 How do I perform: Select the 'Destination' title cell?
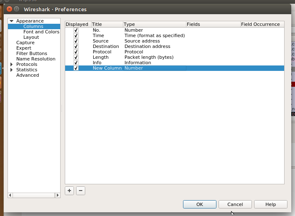pos(106,46)
